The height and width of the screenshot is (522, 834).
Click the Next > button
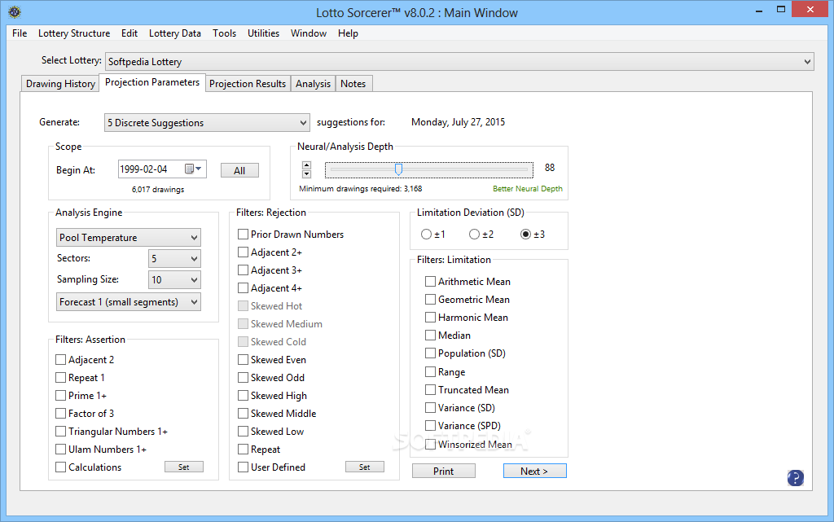tap(534, 471)
